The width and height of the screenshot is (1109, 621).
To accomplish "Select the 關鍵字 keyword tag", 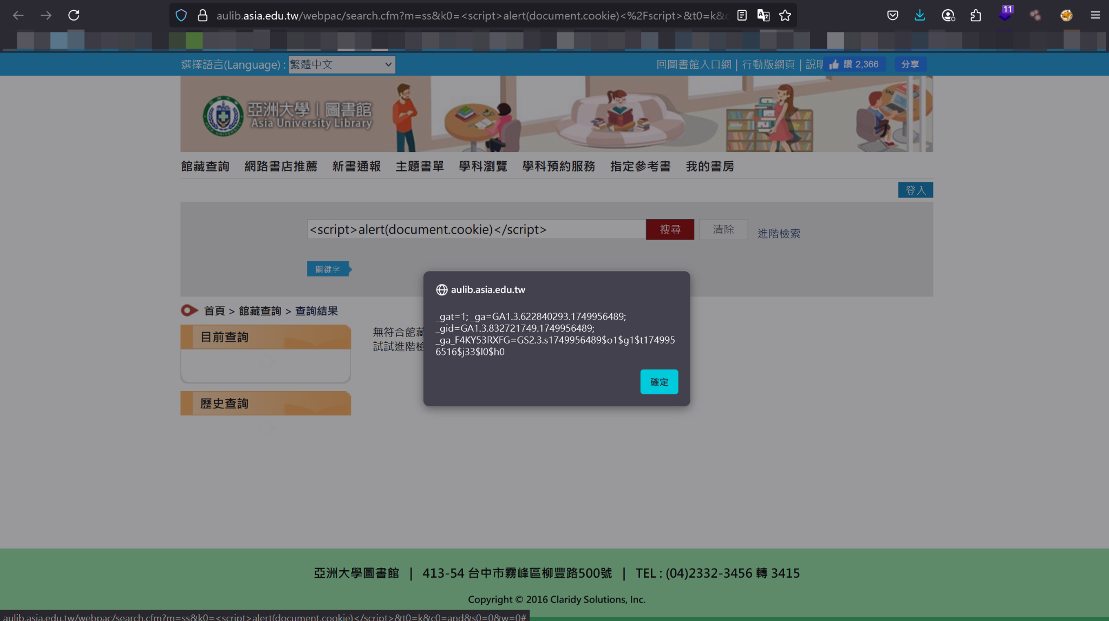I will pyautogui.click(x=328, y=269).
